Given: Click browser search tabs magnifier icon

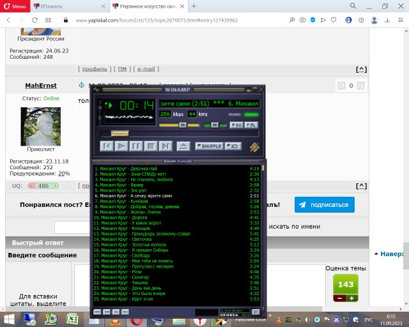Looking at the screenshot, I should coord(353,6).
